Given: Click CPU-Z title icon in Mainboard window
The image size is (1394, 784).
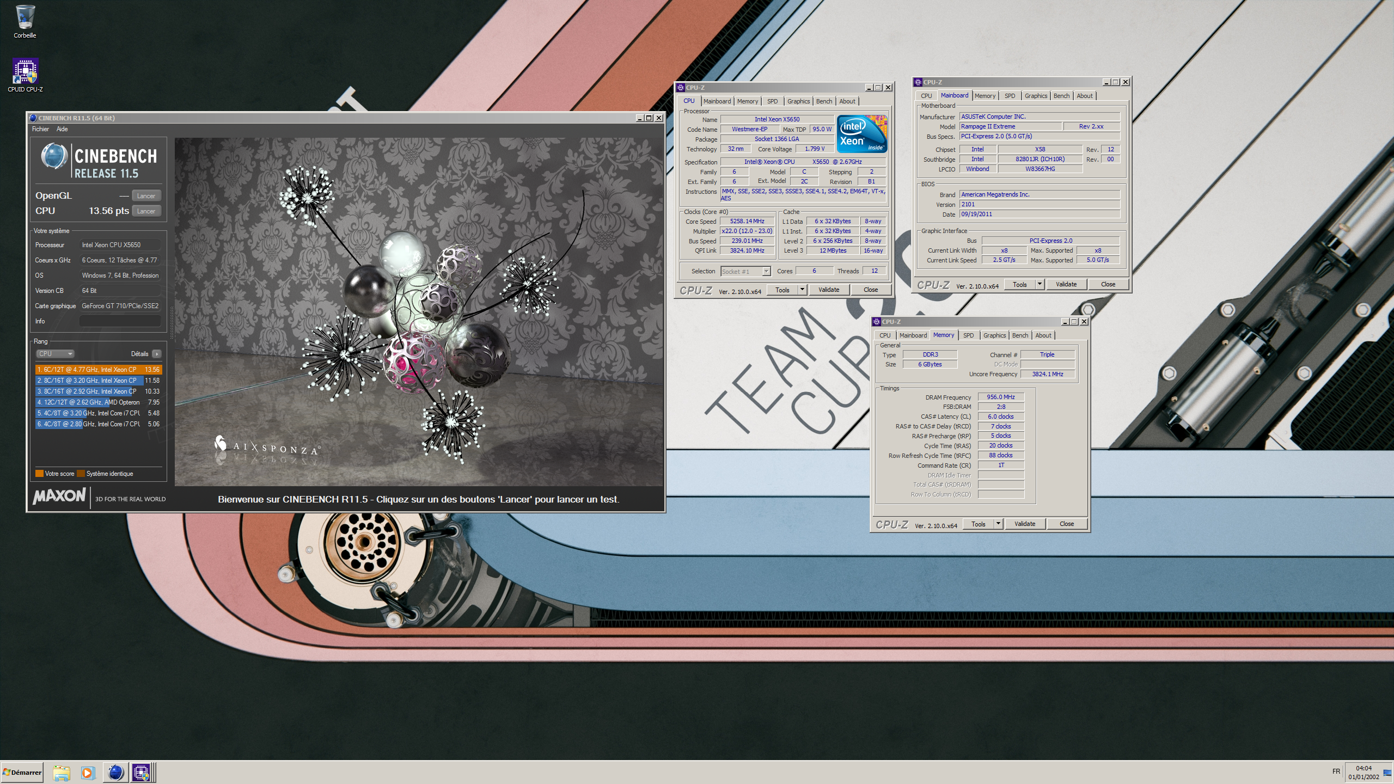Looking at the screenshot, I should coord(918,82).
